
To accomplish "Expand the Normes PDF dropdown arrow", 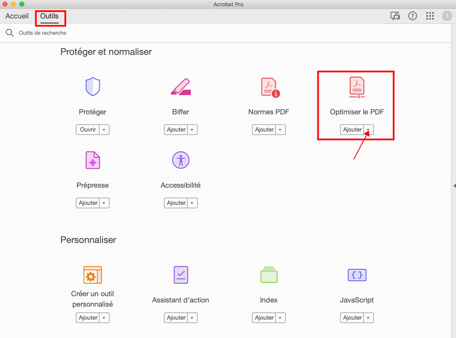I will [x=280, y=130].
